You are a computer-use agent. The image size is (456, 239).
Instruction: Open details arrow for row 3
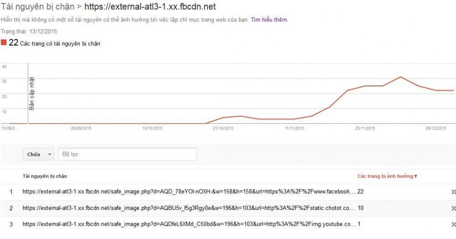[x=453, y=225]
